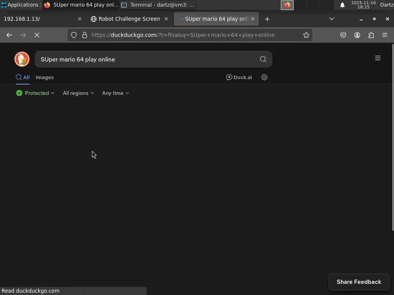
Task: Stop loading the page
Action: tap(37, 35)
